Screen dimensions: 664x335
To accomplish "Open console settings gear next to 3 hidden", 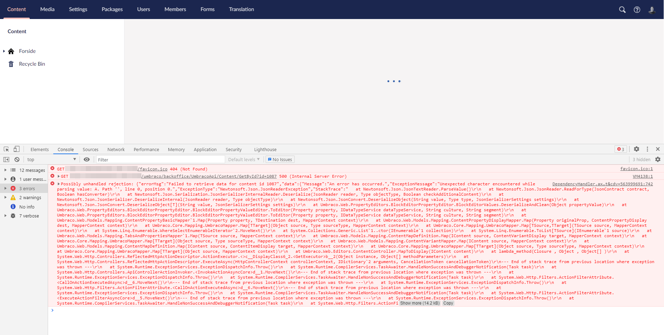I will point(658,159).
